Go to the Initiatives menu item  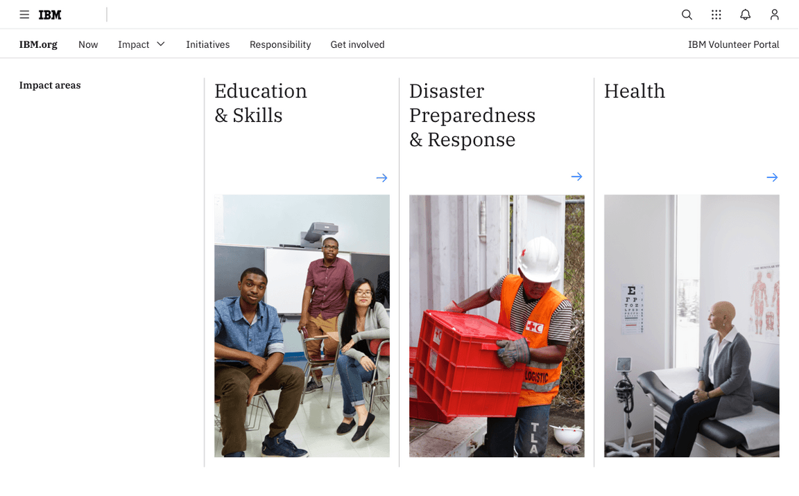(x=207, y=44)
